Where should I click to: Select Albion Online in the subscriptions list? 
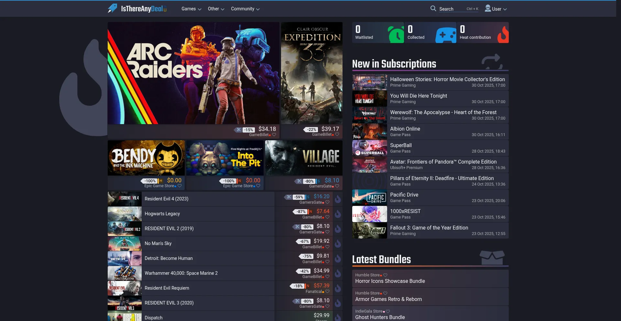[x=405, y=129]
